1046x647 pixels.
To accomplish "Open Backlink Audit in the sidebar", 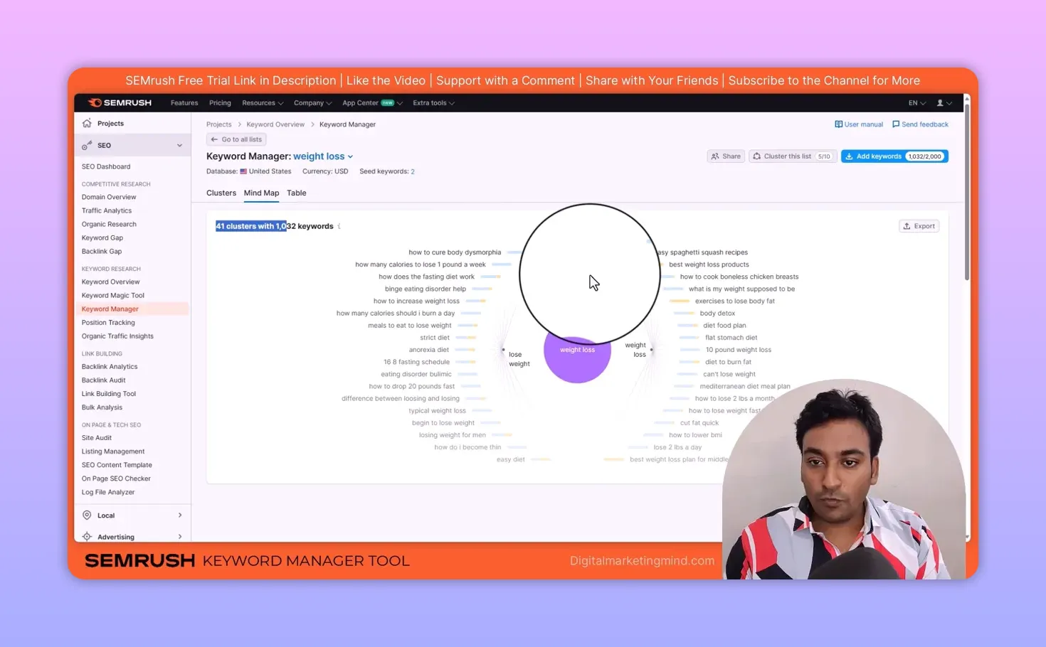I will click(104, 380).
